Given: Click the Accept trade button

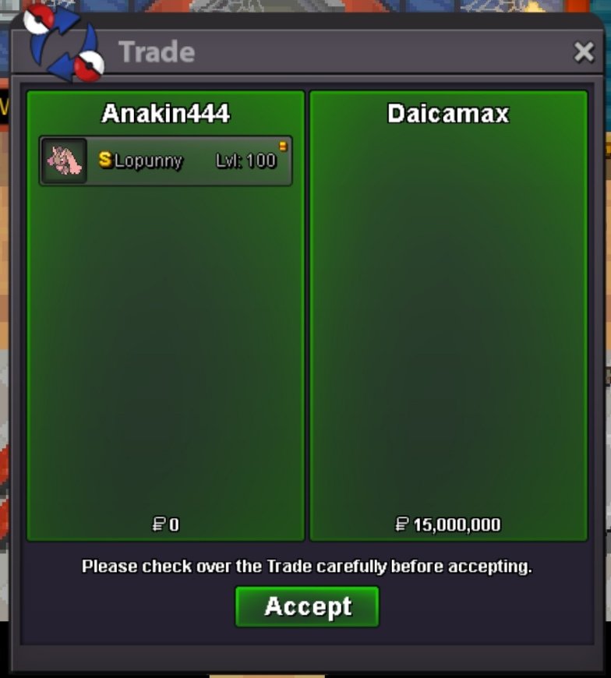Looking at the screenshot, I should (307, 606).
